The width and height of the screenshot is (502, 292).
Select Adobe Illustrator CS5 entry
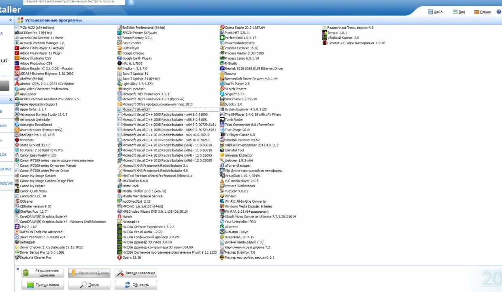click(33, 58)
